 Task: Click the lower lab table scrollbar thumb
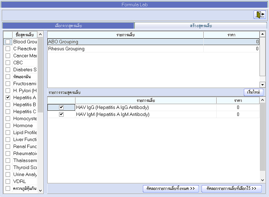262,137
